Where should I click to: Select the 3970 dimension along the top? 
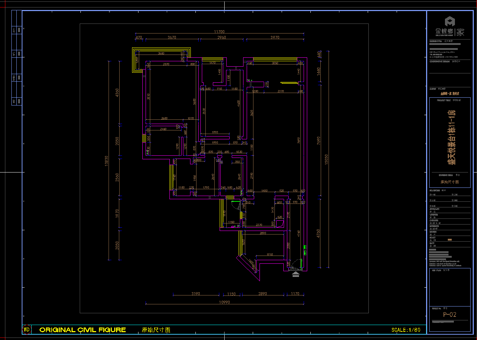pyautogui.click(x=275, y=37)
